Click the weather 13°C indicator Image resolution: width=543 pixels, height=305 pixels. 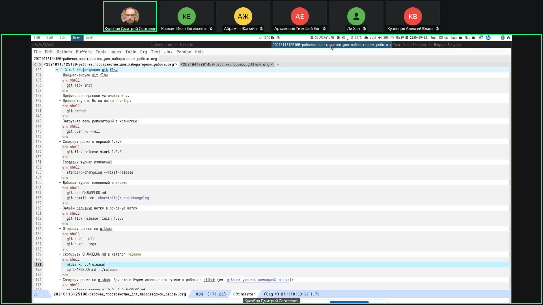point(264,38)
